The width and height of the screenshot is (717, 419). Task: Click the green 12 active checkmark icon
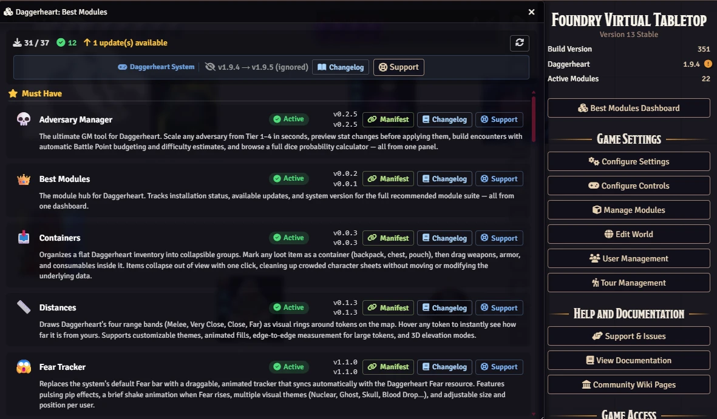[60, 42]
